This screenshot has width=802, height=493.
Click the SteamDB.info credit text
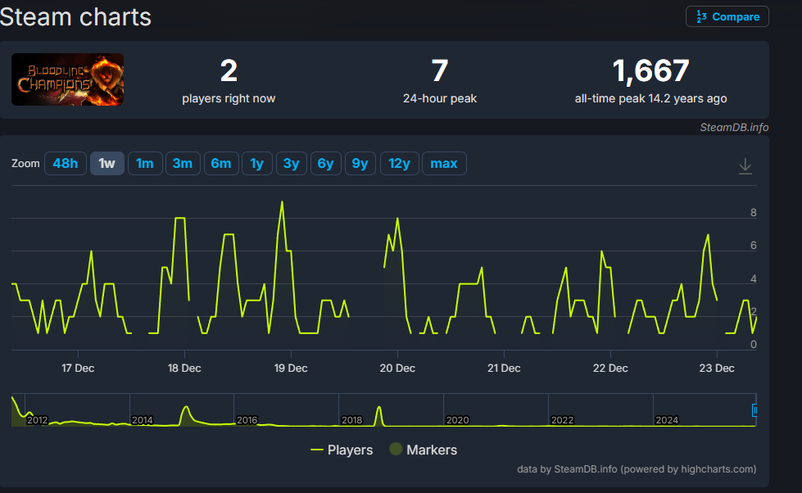(734, 127)
